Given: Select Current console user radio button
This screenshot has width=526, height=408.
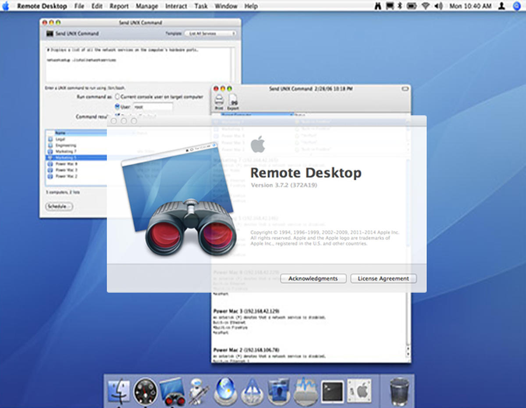Looking at the screenshot, I should pos(117,96).
